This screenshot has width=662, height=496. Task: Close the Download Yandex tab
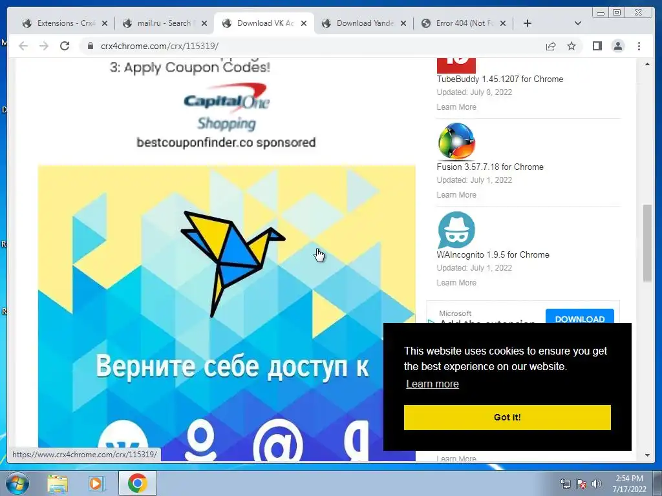tap(403, 24)
